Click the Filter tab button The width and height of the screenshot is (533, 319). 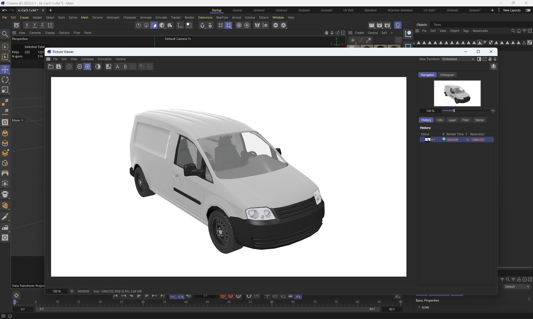[465, 120]
